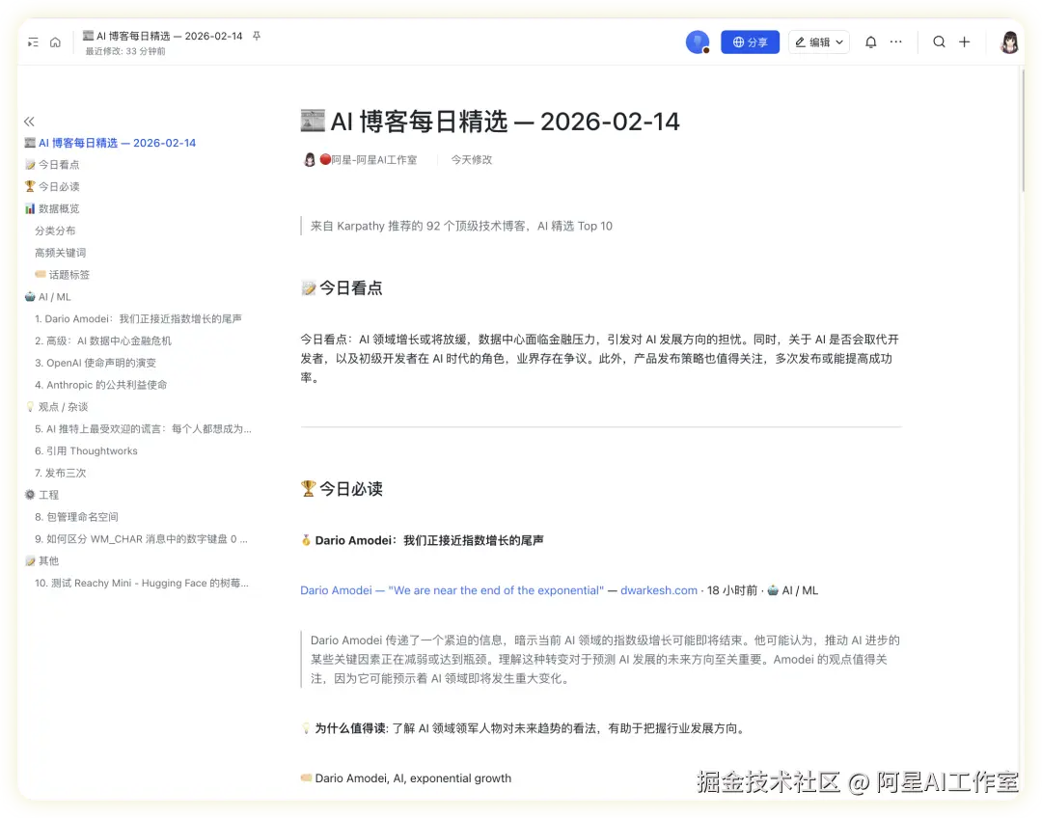The width and height of the screenshot is (1042, 818).
Task: Click the author name 阿星-阿星AI工作室
Action: coord(373,160)
